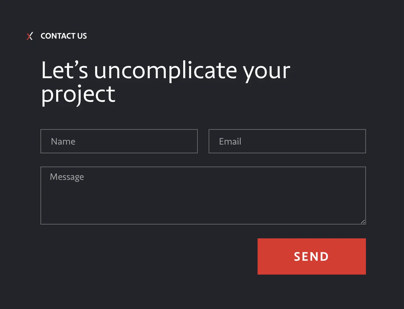Screen dimensions: 404x309
Task: Click the heading Let's uncomplicate your project
Action: (166, 81)
